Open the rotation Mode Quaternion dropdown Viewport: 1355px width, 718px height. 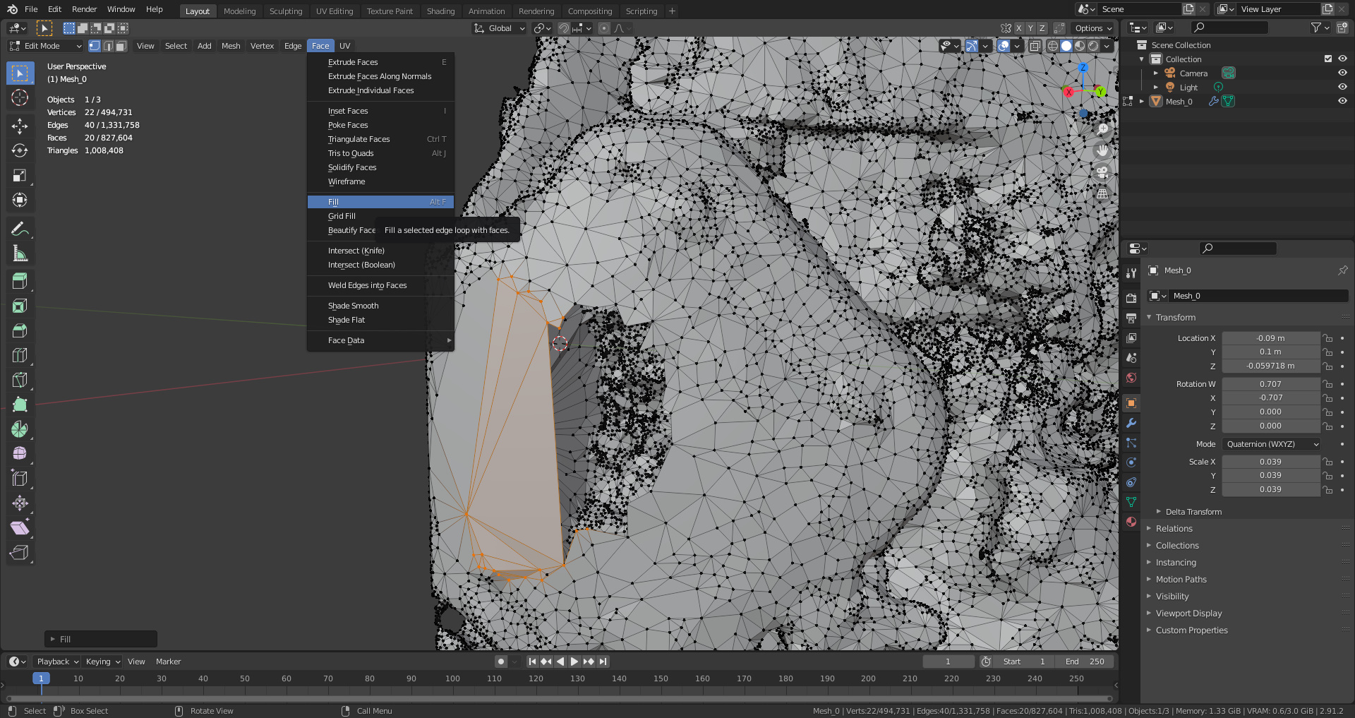(x=1271, y=444)
